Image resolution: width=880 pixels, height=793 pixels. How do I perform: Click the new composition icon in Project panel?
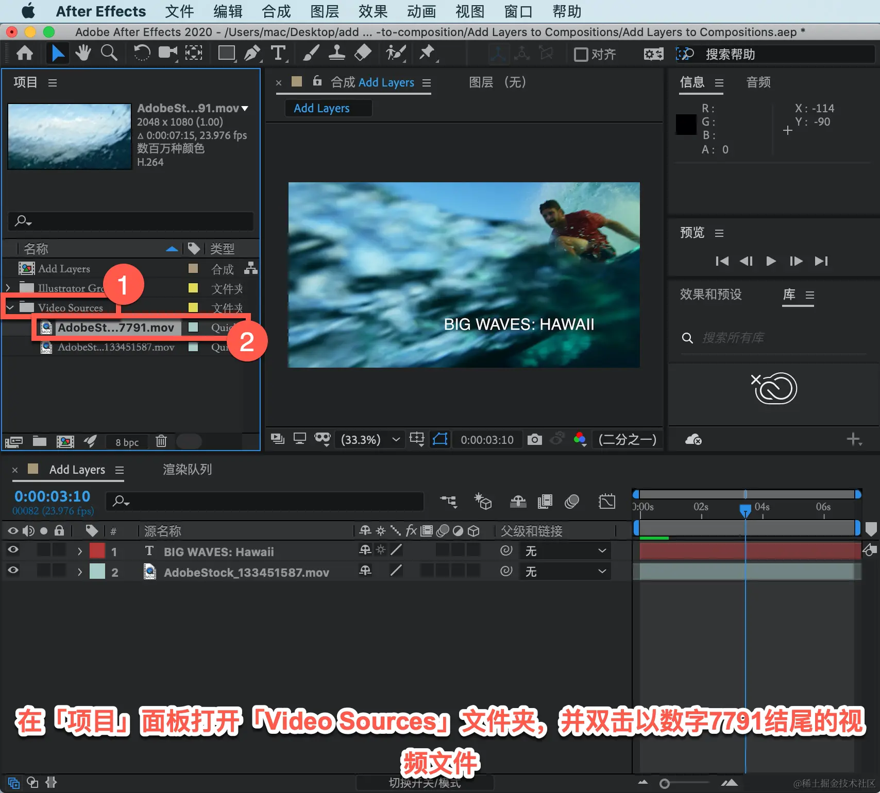[65, 441]
